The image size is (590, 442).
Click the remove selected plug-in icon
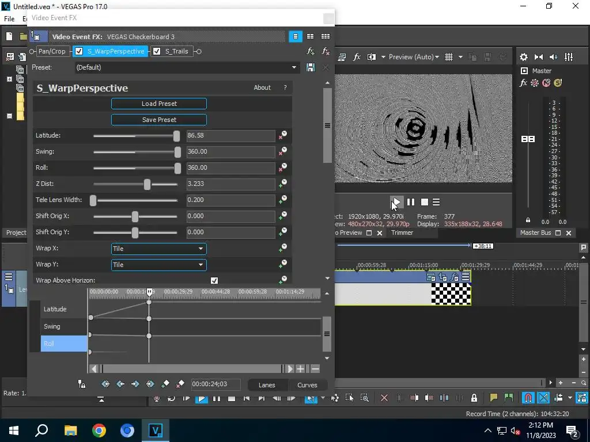[x=326, y=51]
